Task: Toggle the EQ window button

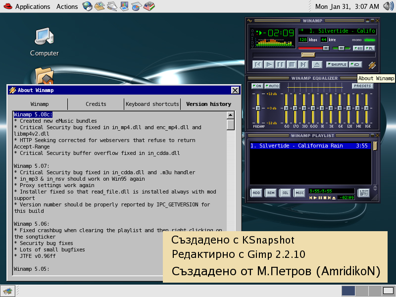Action: click(358, 48)
